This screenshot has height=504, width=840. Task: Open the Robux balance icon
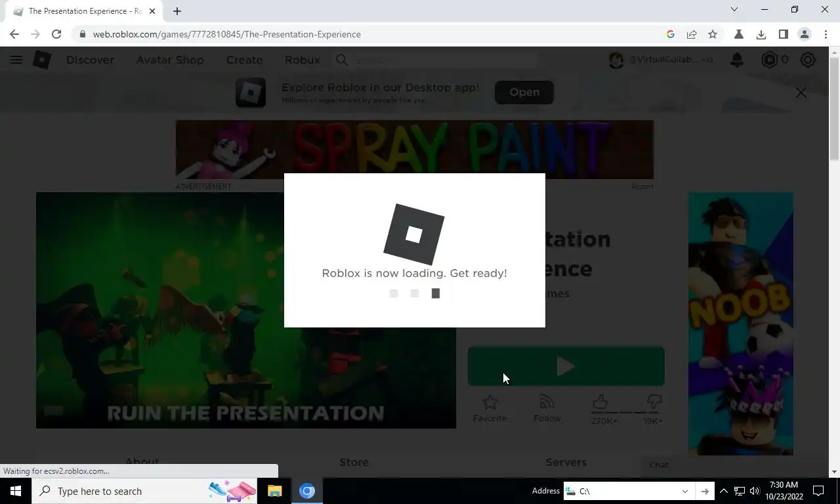tap(769, 60)
